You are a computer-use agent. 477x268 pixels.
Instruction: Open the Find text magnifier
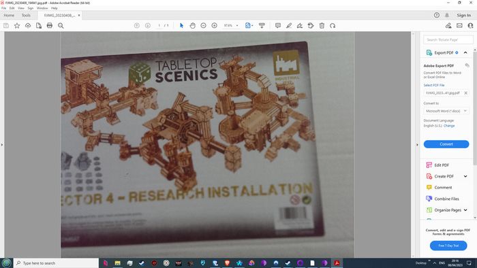pyautogui.click(x=61, y=26)
